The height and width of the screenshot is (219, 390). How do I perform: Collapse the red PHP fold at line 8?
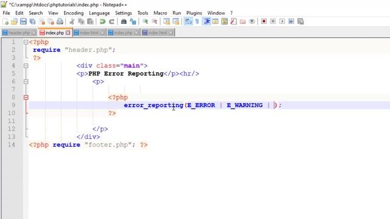tap(26, 97)
